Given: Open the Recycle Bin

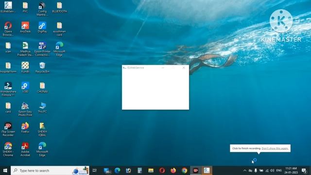Looking at the screenshot, I should [x=42, y=68].
